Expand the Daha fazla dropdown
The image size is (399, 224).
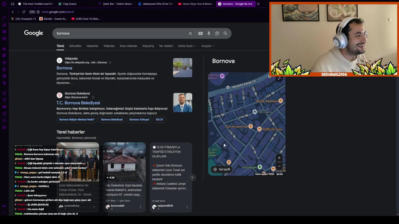click(x=187, y=46)
